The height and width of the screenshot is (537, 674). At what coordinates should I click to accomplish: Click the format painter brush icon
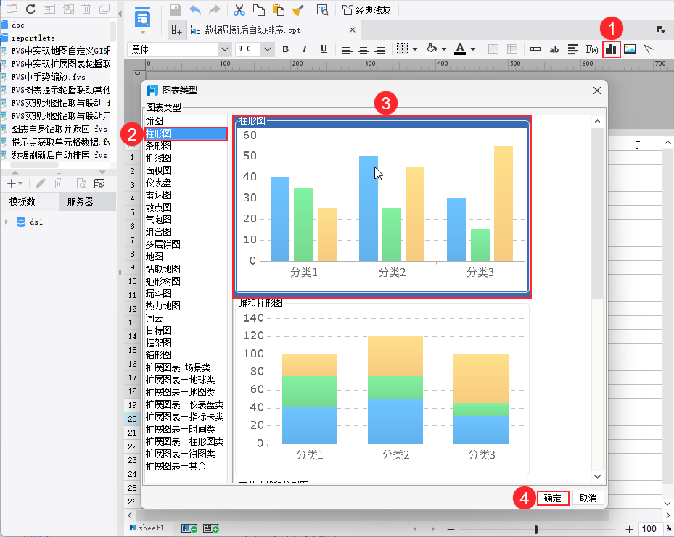298,10
